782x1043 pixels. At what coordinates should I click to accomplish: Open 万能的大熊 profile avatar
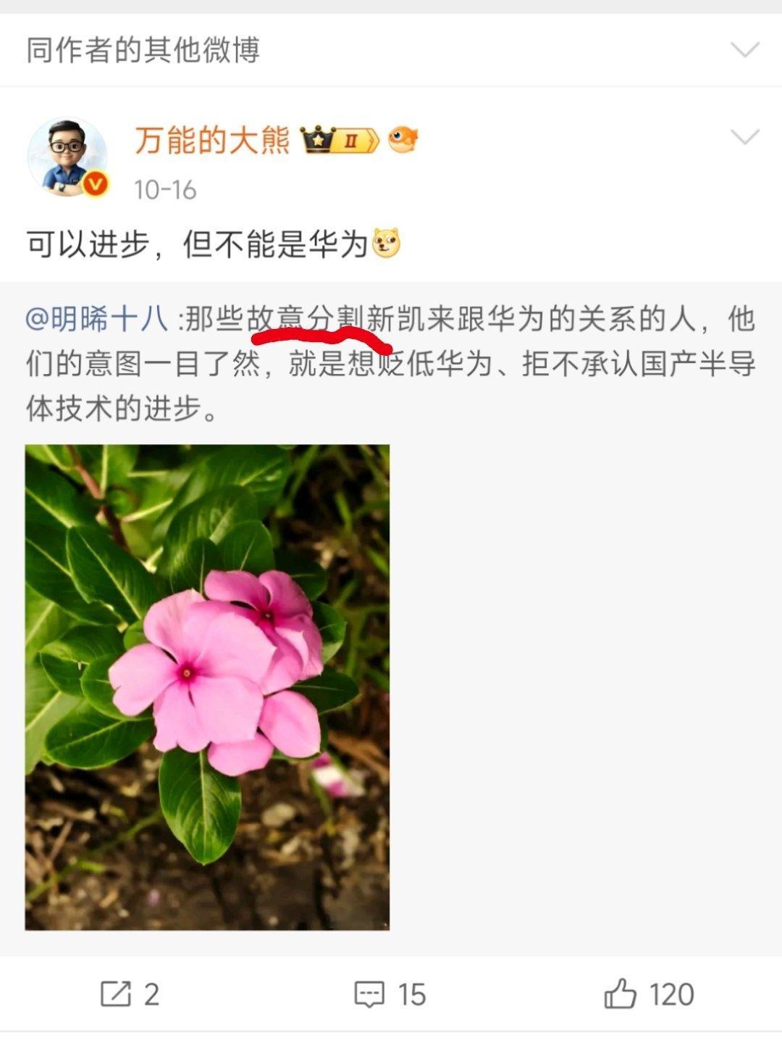coord(67,157)
